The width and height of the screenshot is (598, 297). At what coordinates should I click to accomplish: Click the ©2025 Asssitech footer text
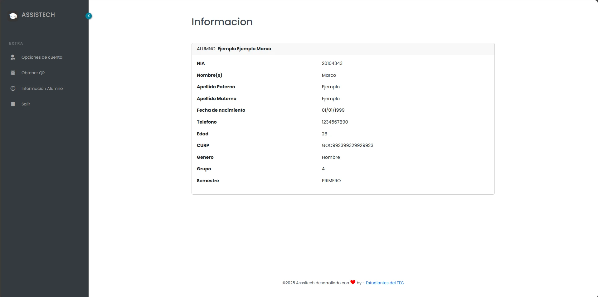pyautogui.click(x=315, y=283)
